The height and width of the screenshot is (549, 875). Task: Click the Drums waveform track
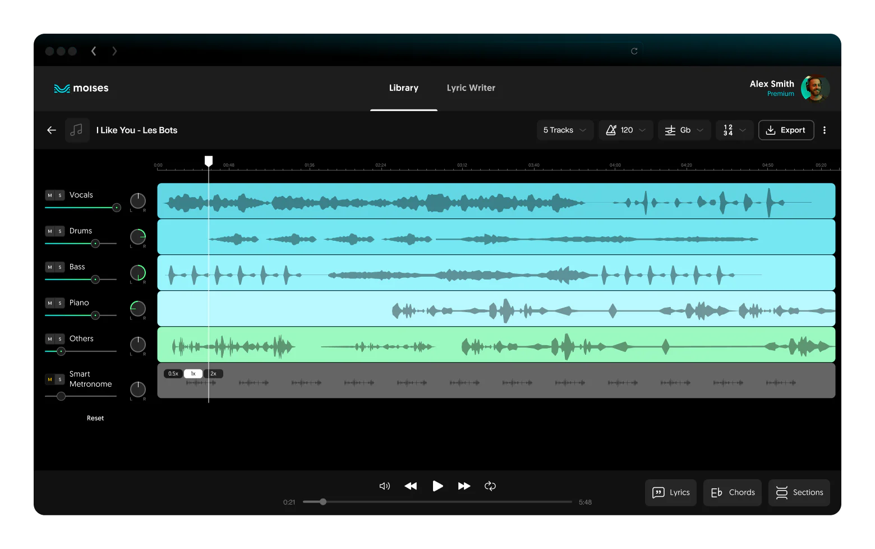pyautogui.click(x=496, y=237)
